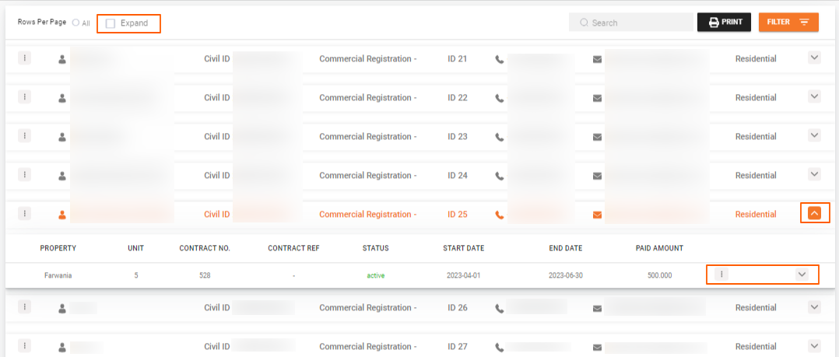The height and width of the screenshot is (357, 839).
Task: Open the dropdown arrow in Farwania contract row
Action: 802,275
